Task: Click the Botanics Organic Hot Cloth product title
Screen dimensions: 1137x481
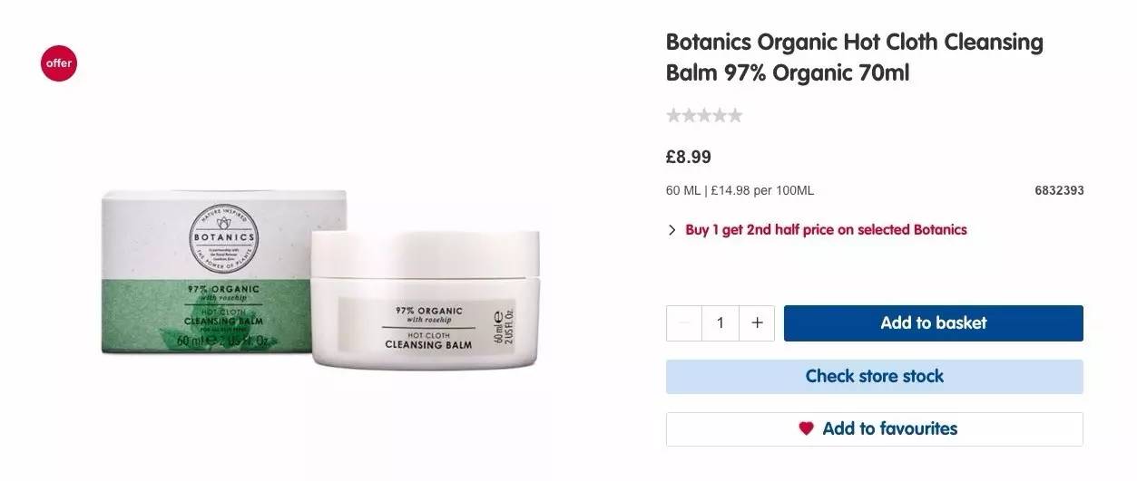Action: point(855,57)
